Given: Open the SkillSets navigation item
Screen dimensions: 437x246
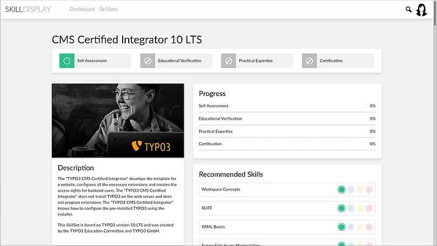Looking at the screenshot, I should (109, 10).
